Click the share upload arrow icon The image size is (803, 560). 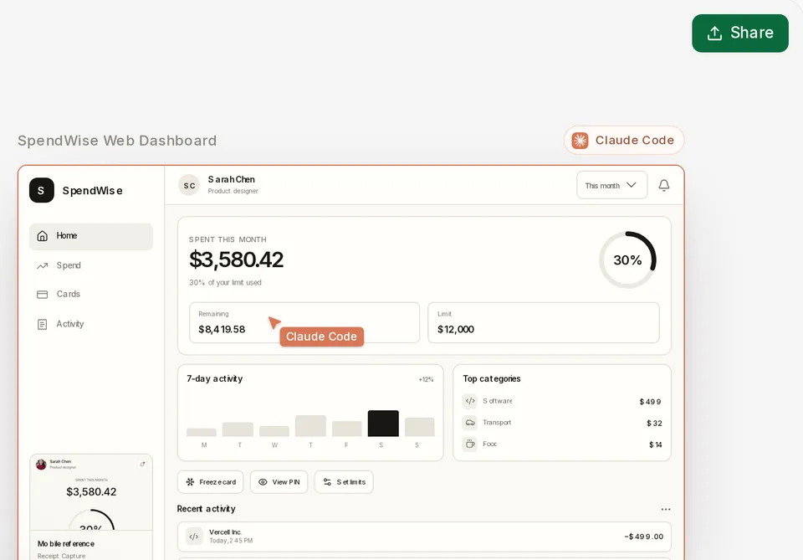coord(714,33)
